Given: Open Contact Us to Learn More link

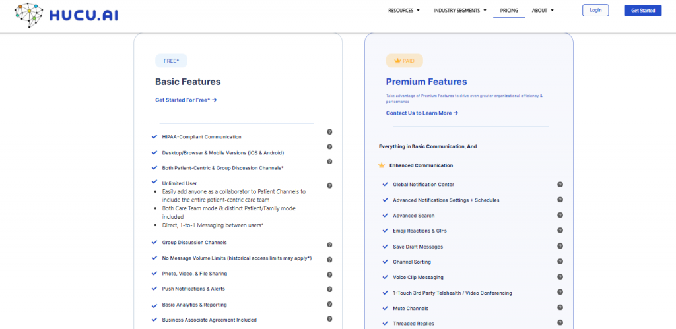Looking at the screenshot, I should pos(422,113).
